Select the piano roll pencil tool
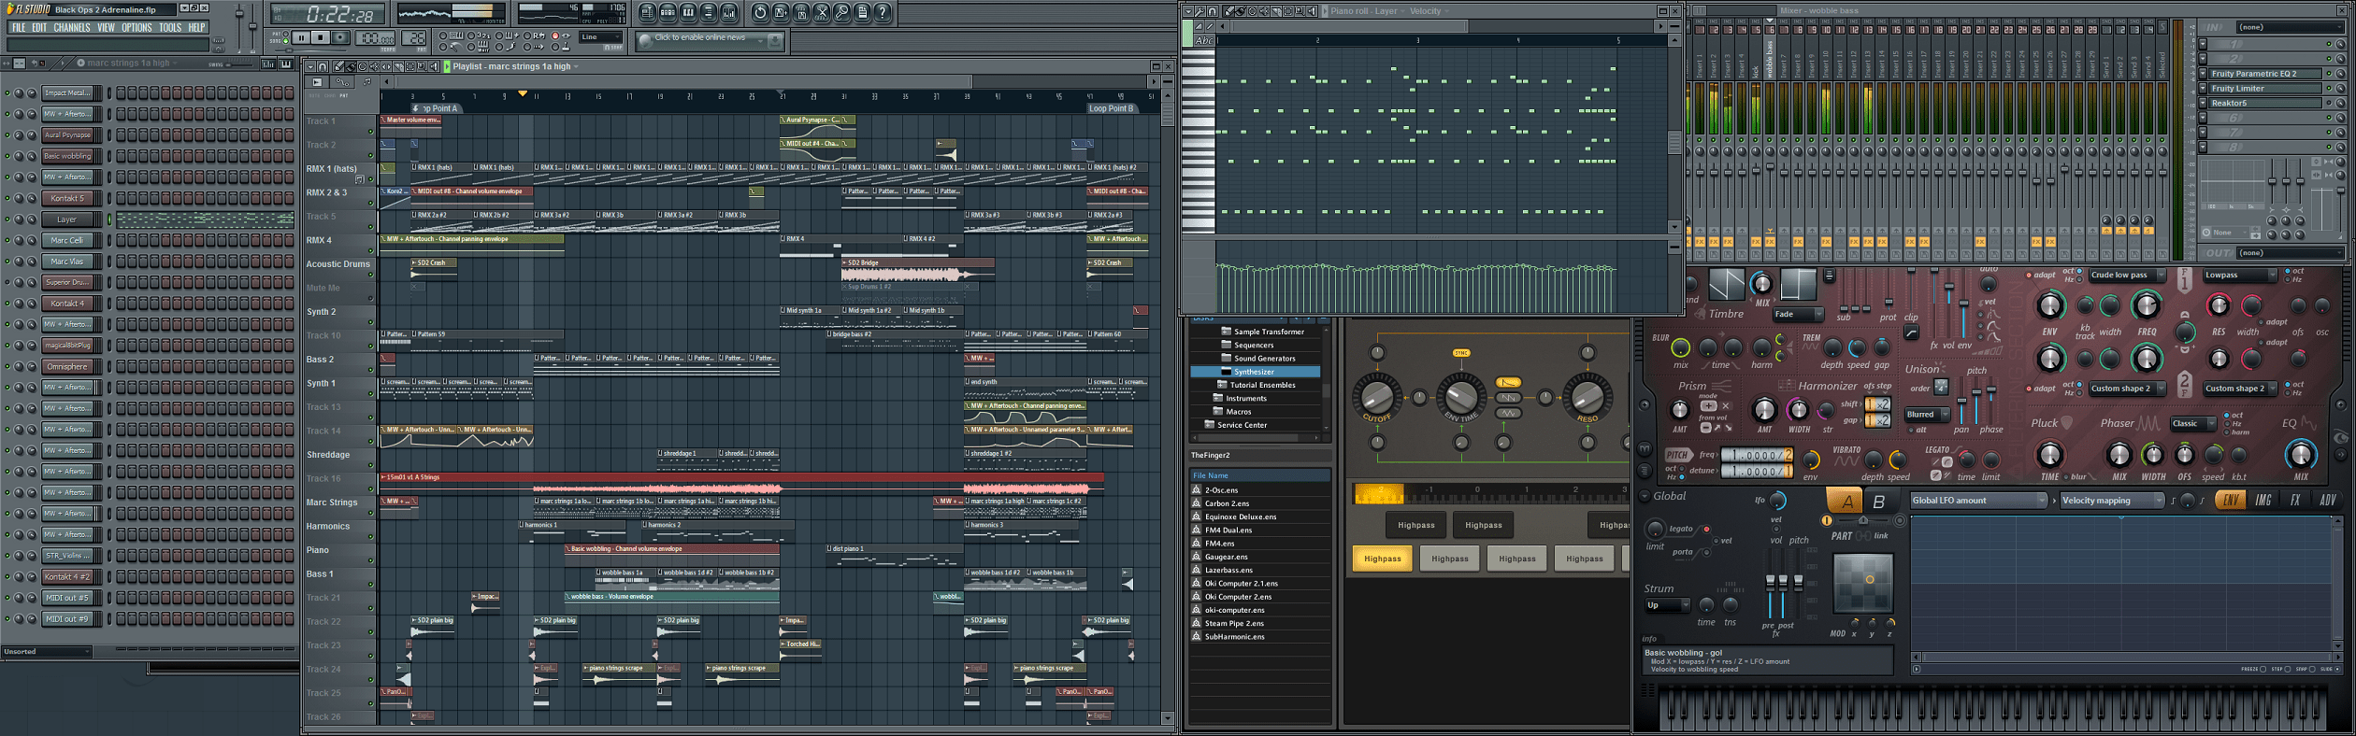Screen dimensions: 2356x736 pyautogui.click(x=1228, y=11)
